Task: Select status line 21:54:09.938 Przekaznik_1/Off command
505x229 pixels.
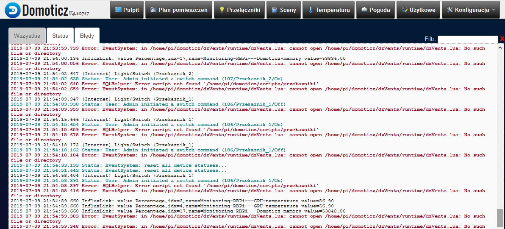Action: [148, 104]
